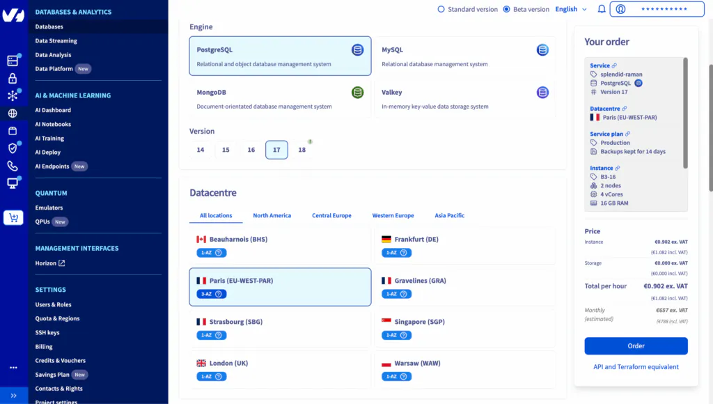The height and width of the screenshot is (404, 713).
Task: Click the Service link icon in order
Action: pyautogui.click(x=614, y=65)
